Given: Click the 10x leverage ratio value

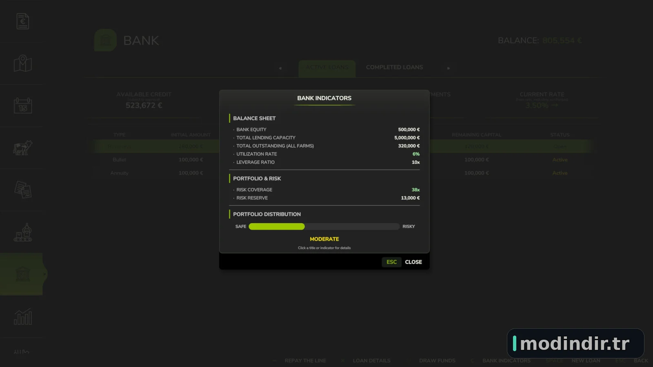Looking at the screenshot, I should click(415, 162).
